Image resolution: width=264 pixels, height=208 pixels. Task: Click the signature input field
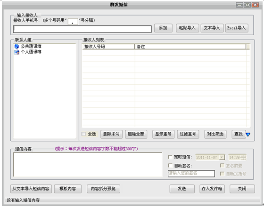(191, 174)
